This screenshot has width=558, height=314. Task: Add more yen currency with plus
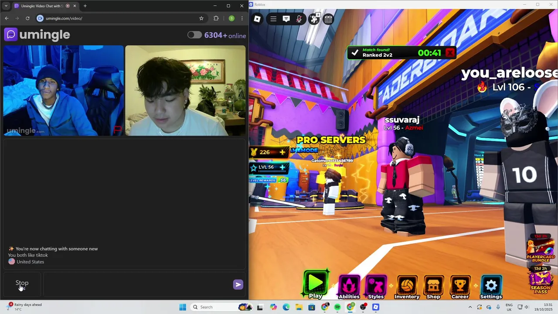click(x=282, y=152)
